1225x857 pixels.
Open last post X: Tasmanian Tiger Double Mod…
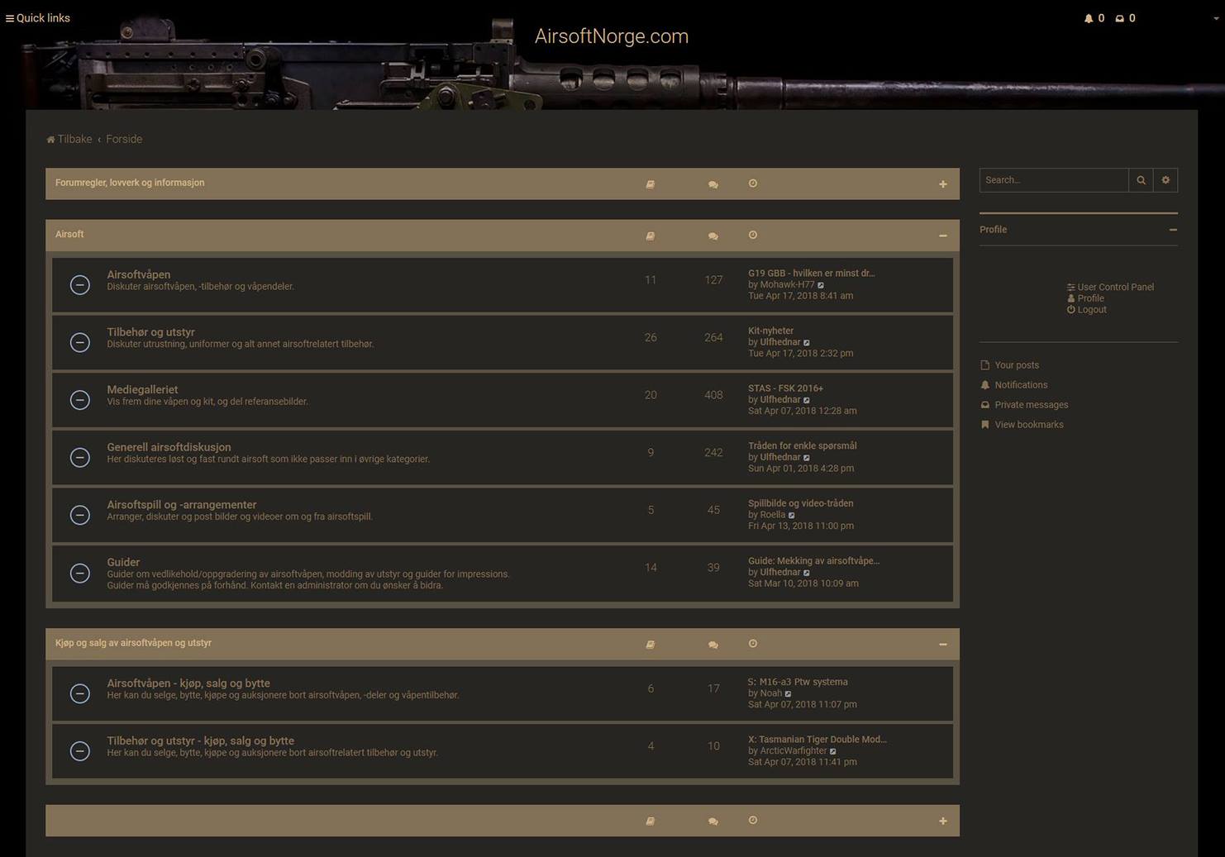click(x=817, y=740)
